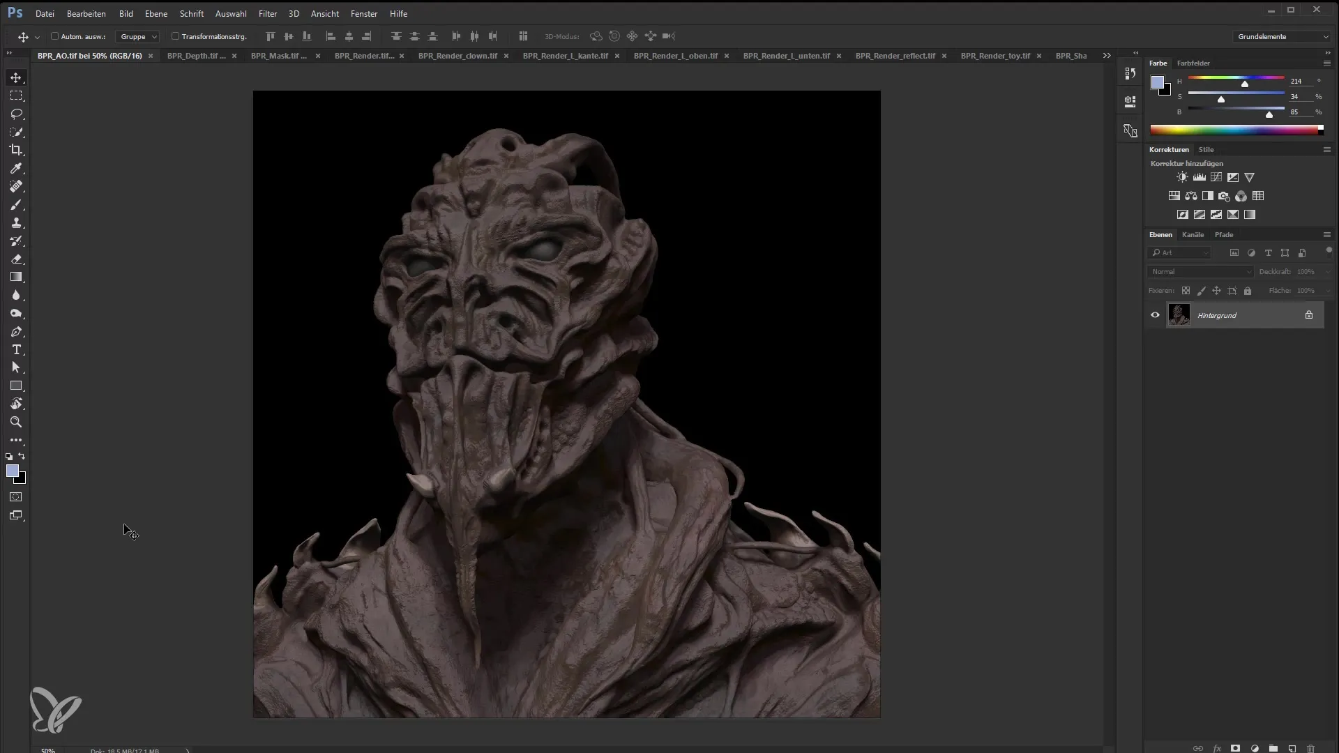Viewport: 1339px width, 753px height.
Task: Open the Ebene dropdown menu
Action: click(x=156, y=13)
